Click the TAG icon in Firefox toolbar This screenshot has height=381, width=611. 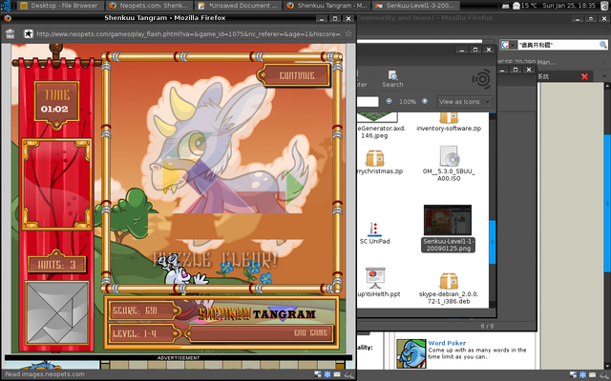click(x=11, y=34)
